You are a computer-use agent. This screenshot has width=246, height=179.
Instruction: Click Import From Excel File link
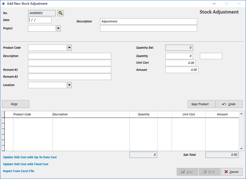point(19,171)
